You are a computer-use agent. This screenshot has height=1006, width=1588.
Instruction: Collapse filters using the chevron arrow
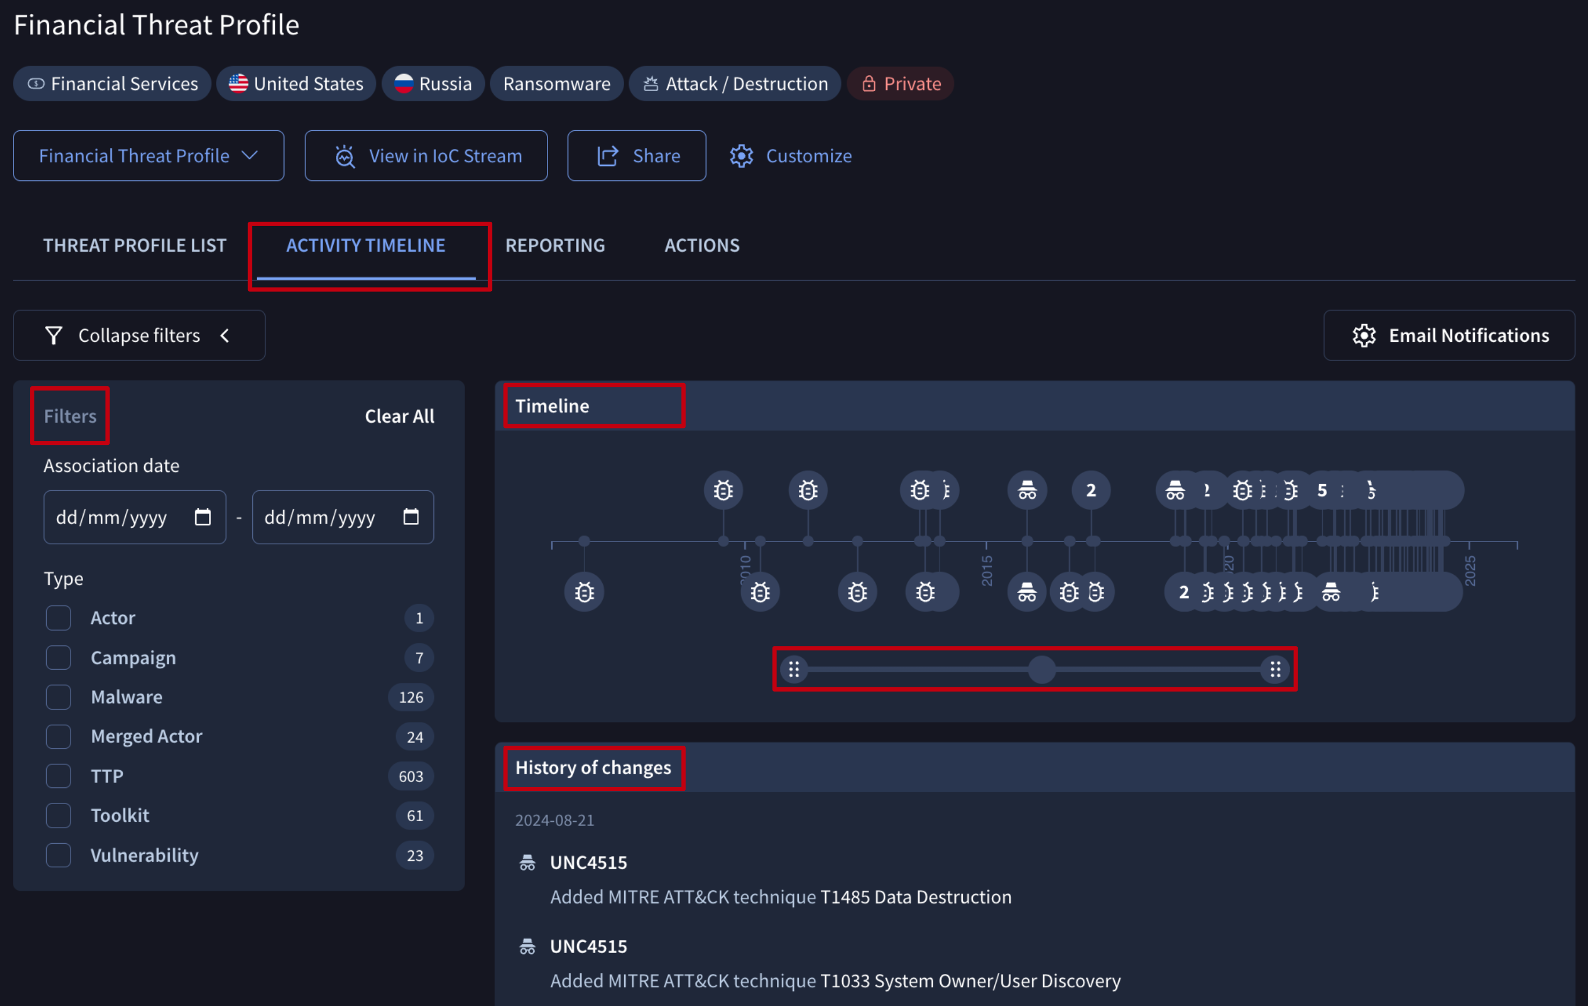[226, 335]
